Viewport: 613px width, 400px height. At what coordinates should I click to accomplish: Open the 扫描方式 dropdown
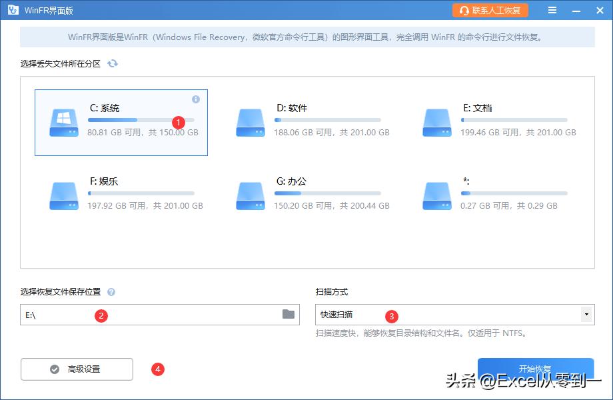[x=586, y=315]
